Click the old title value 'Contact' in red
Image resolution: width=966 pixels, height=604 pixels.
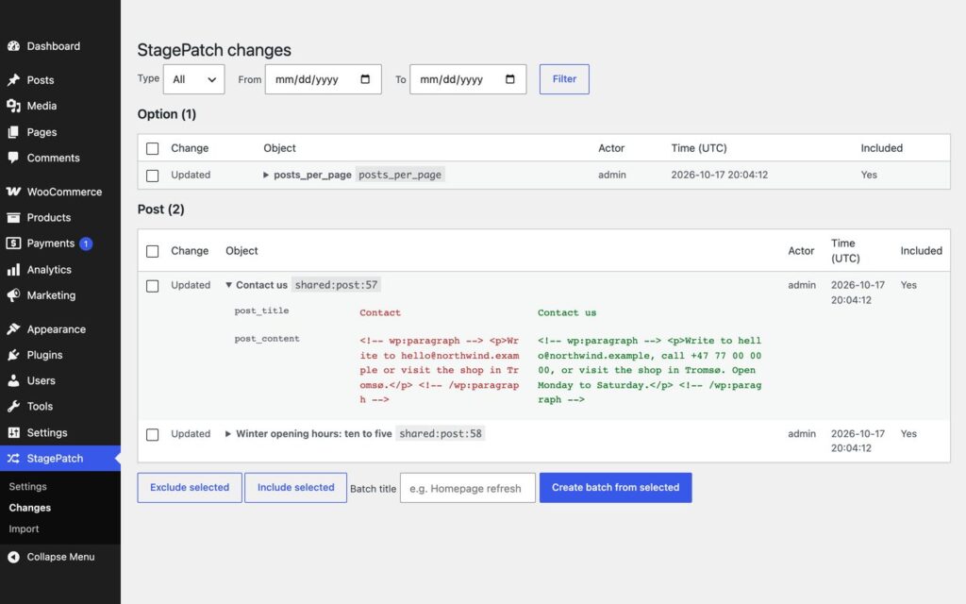(x=380, y=312)
